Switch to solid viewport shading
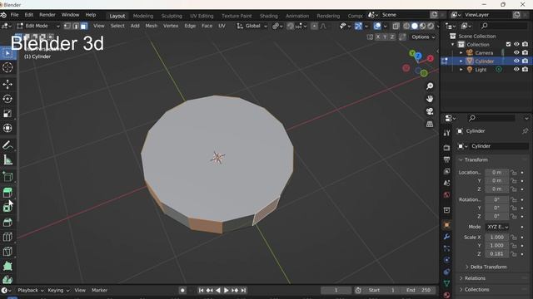Viewport: 533px width, 299px height. coord(415,26)
